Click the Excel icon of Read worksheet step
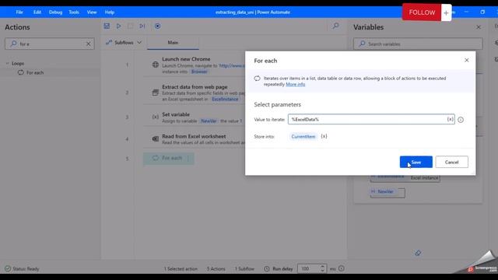The width and height of the screenshot is (498, 280). coord(156,138)
